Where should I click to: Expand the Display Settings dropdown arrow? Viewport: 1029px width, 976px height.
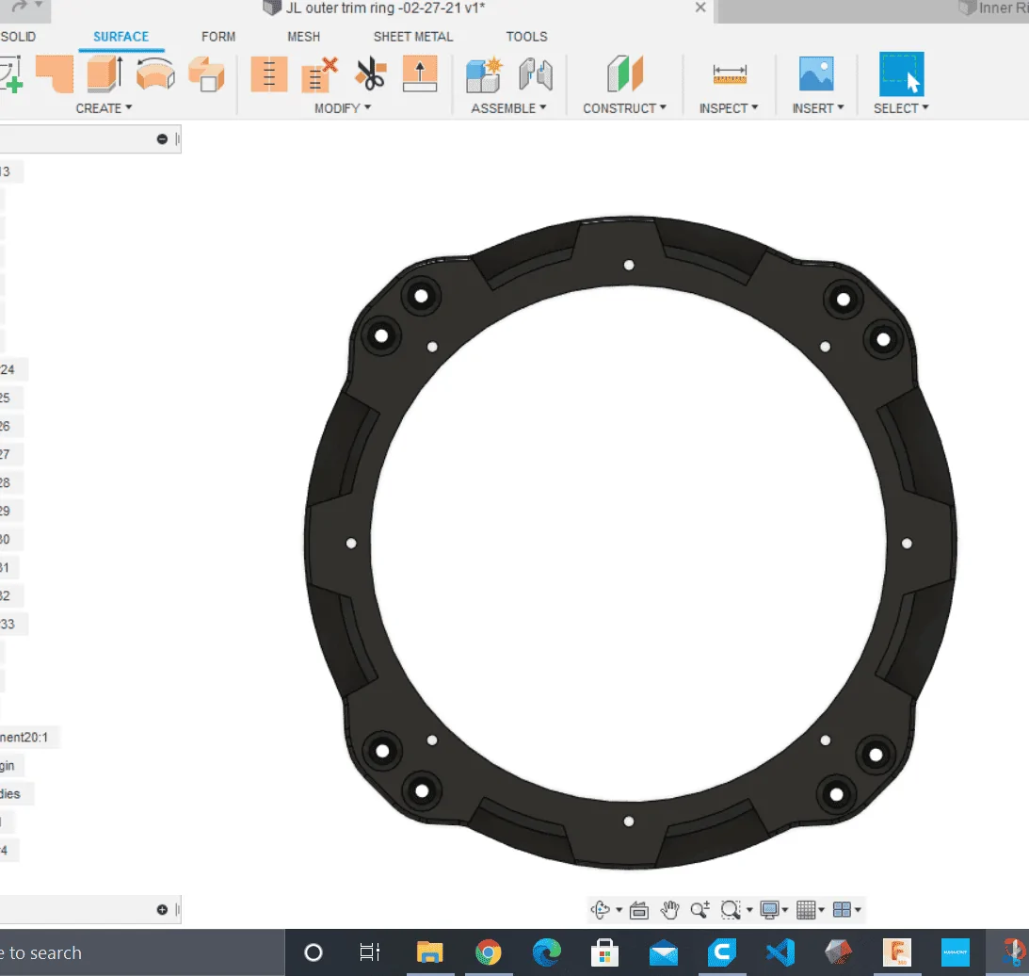(x=785, y=910)
